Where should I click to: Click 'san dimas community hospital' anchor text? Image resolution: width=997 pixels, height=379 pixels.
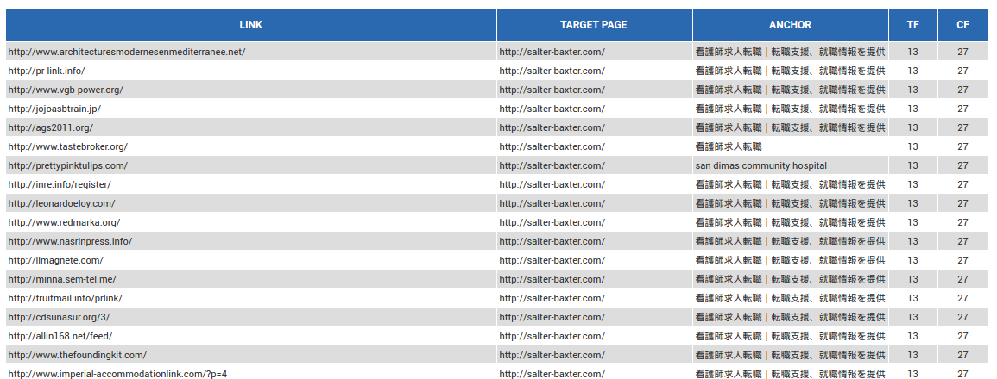click(760, 165)
